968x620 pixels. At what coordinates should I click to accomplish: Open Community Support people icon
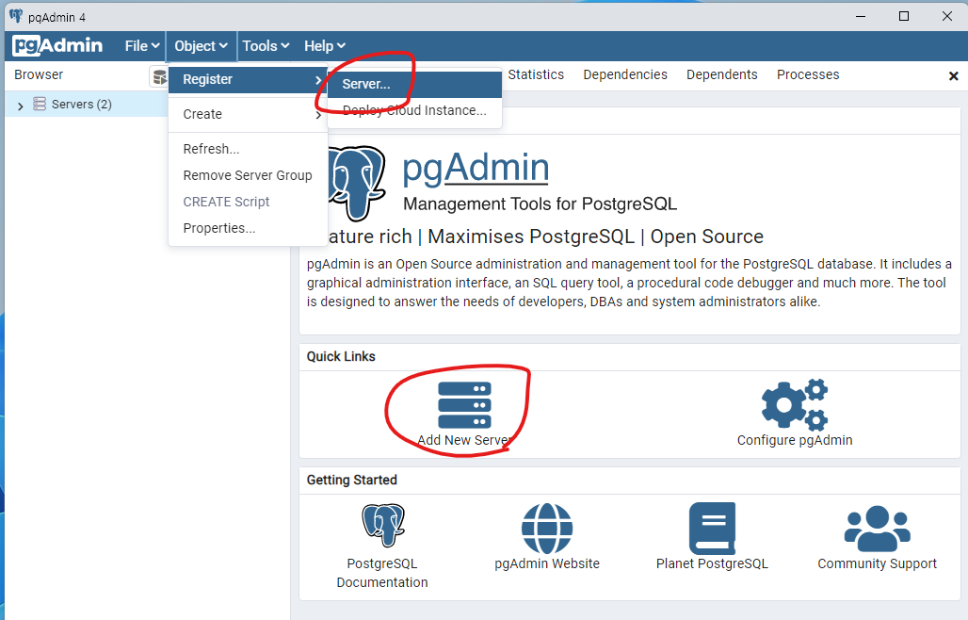pyautogui.click(x=877, y=529)
